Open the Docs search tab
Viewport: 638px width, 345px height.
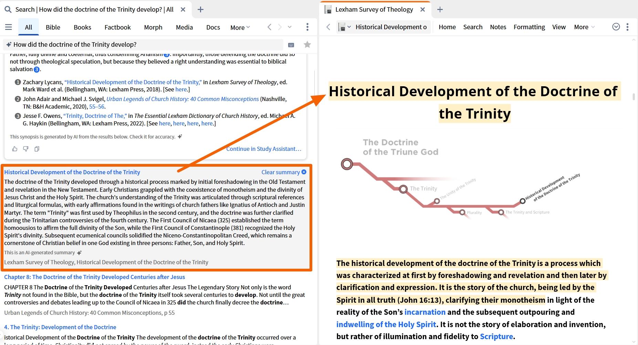click(213, 27)
